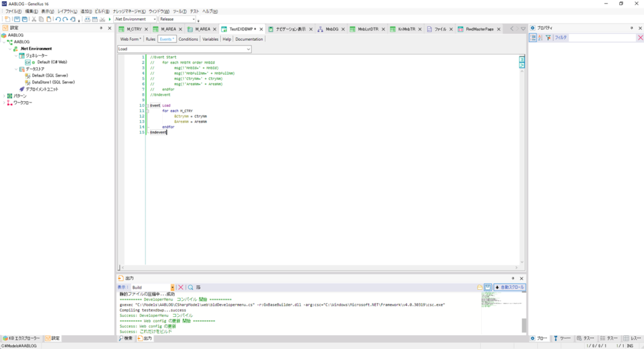
Task: Click the output search magnifier icon
Action: point(191,287)
